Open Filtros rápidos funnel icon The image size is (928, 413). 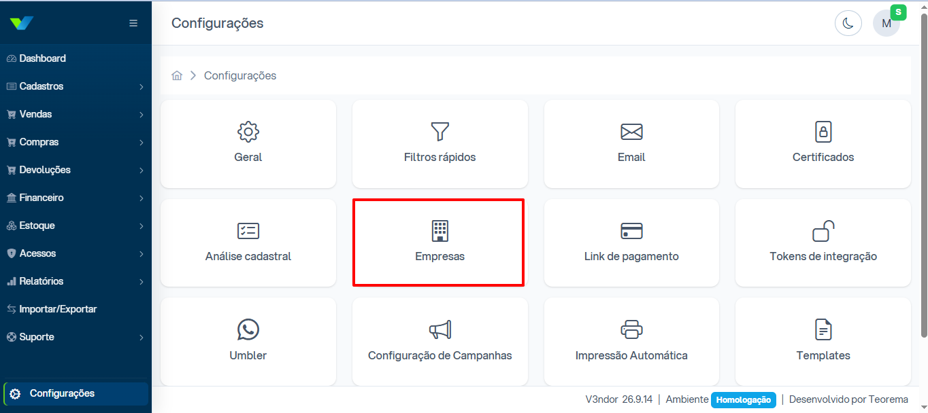[x=440, y=132]
